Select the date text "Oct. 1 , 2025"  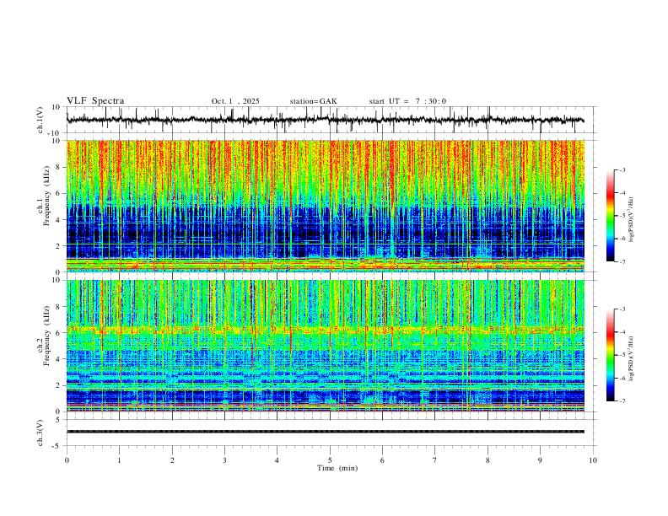pyautogui.click(x=235, y=101)
